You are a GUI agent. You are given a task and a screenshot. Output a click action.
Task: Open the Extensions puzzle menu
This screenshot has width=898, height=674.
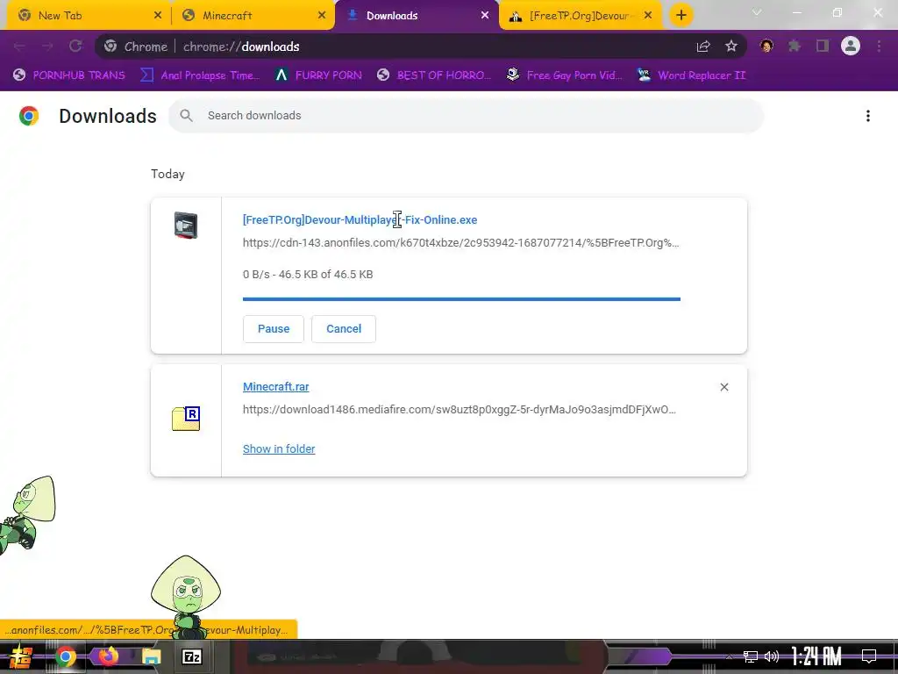click(794, 47)
